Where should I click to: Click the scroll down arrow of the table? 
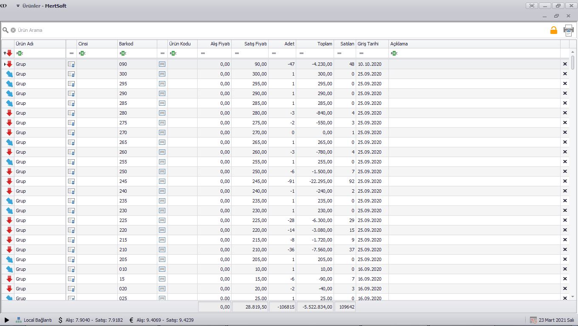572,297
